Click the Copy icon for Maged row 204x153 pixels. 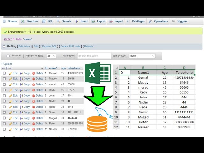[x=21, y=118]
